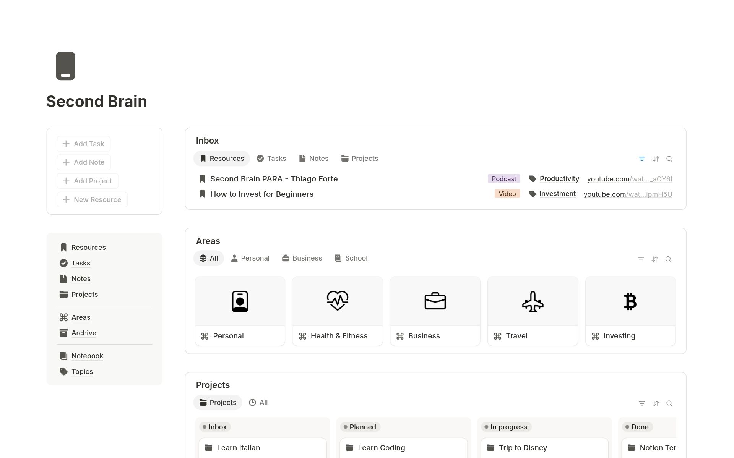The height and width of the screenshot is (458, 734).
Task: Switch to the Tasks tab in Inbox
Action: [x=271, y=159]
